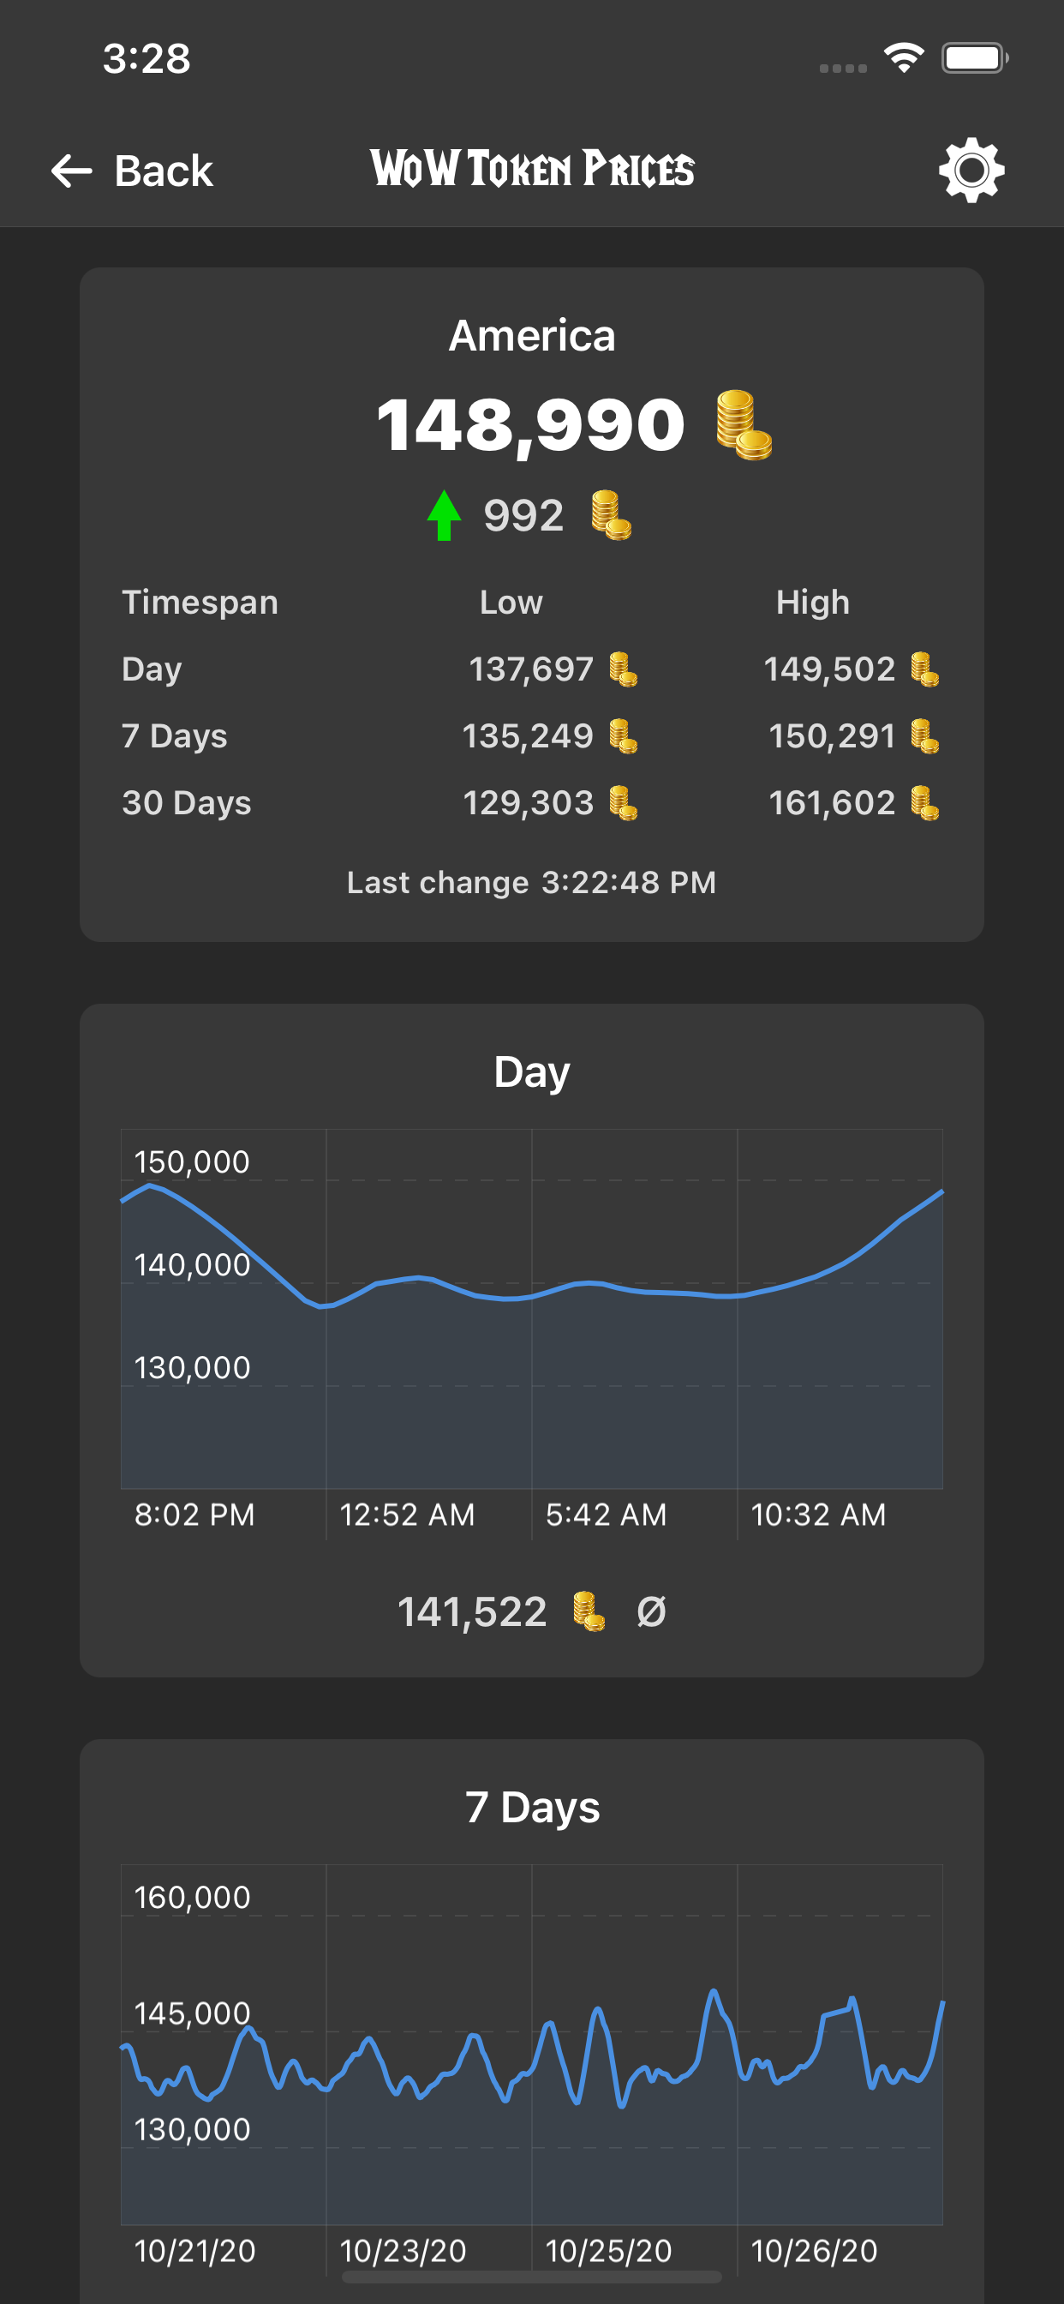Image resolution: width=1064 pixels, height=2304 pixels.
Task: Tap 130,000 axis label on 7 Days chart
Action: (x=192, y=2130)
